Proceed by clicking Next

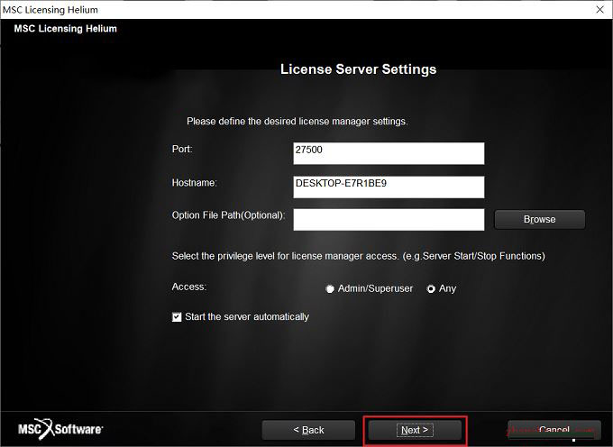[415, 430]
